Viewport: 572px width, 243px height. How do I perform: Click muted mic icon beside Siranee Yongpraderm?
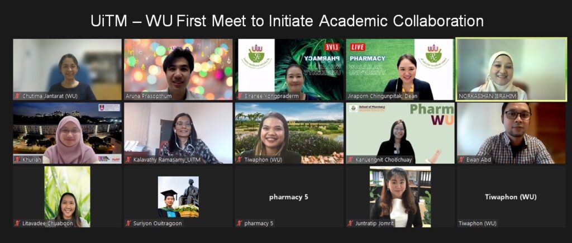pyautogui.click(x=239, y=96)
